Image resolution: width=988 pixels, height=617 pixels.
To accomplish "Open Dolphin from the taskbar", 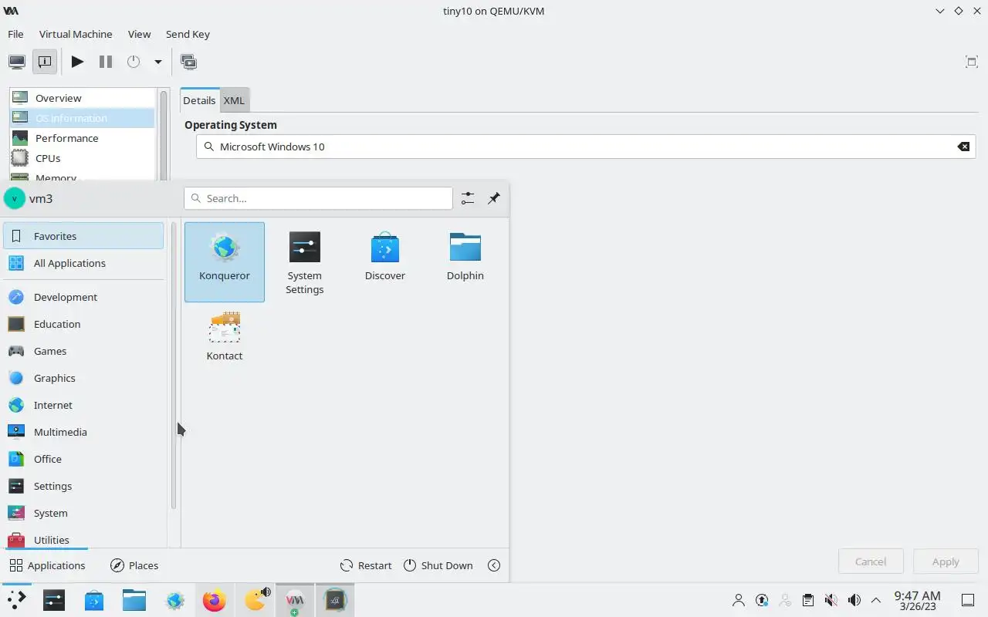I will click(134, 600).
